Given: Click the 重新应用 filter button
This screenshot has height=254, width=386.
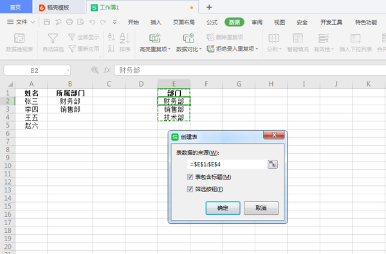Looking at the screenshot, I should 84,49.
